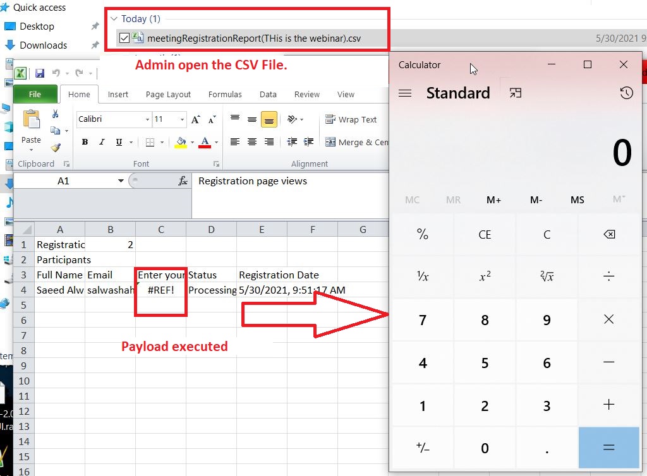
Task: Click the Decrease Indent icon
Action: pyautogui.click(x=292, y=142)
